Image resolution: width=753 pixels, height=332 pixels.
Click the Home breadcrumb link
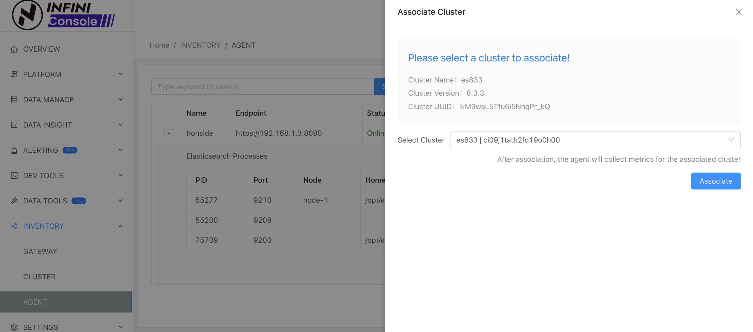click(159, 45)
